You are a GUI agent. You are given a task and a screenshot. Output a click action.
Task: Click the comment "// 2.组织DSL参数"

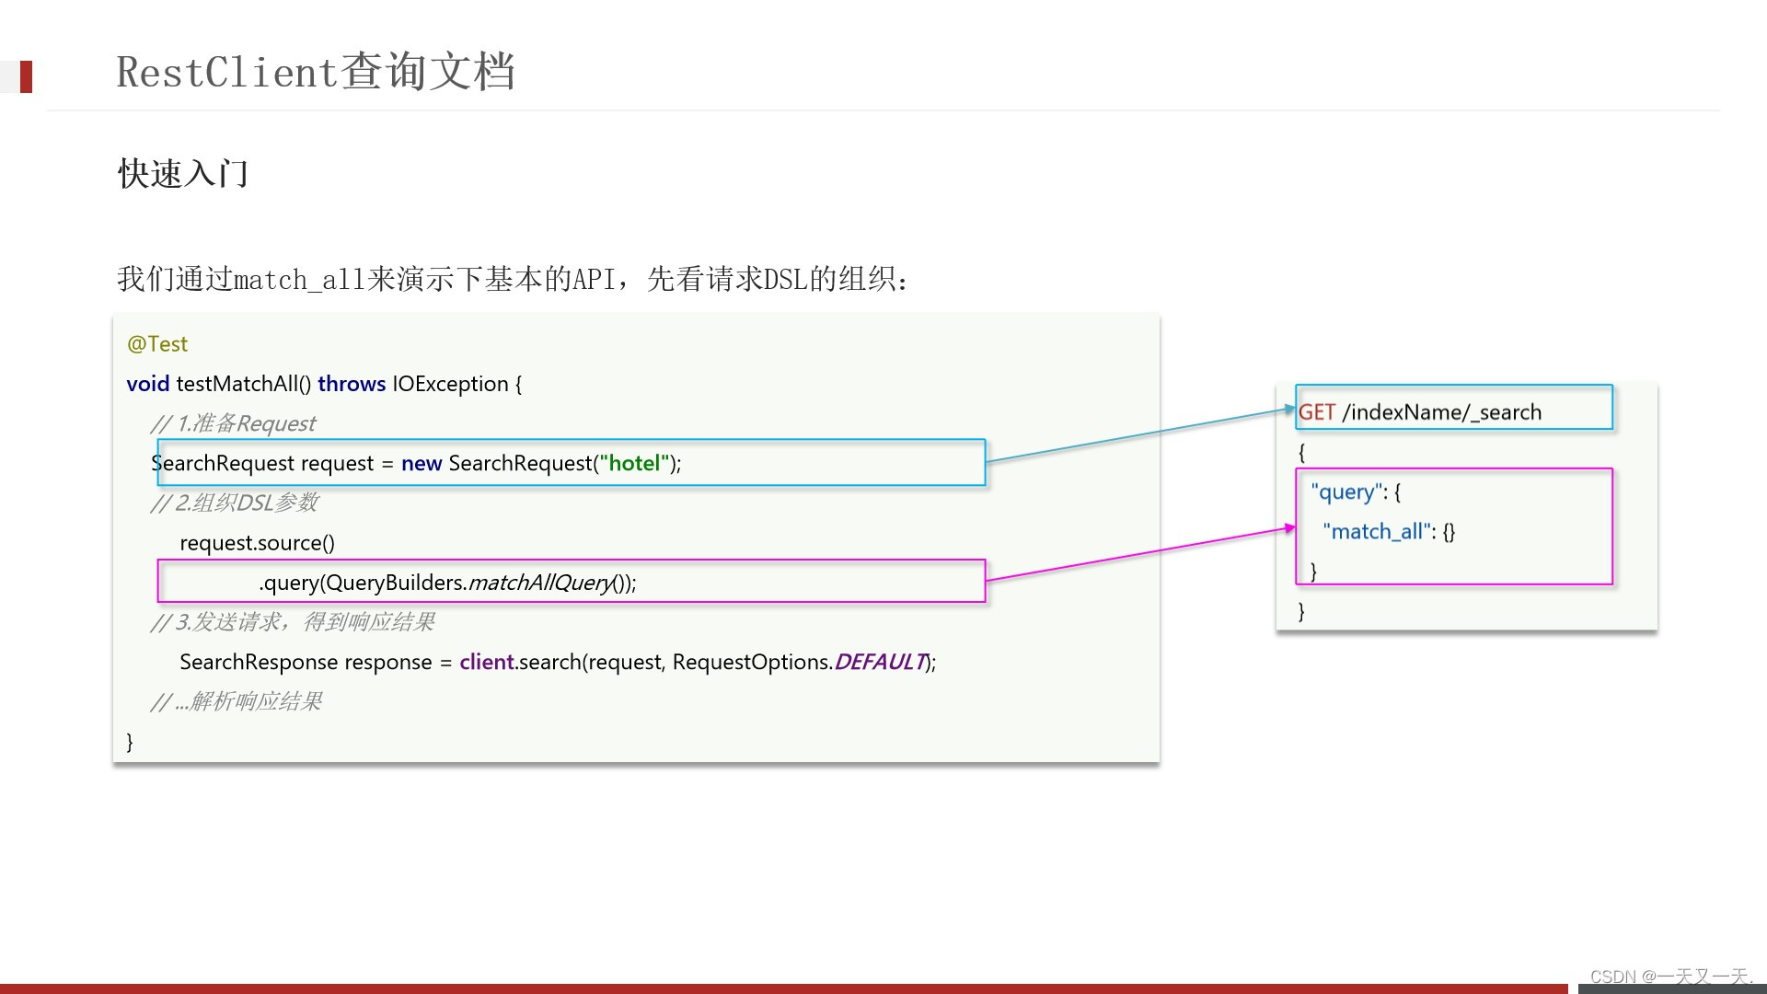[x=235, y=503]
